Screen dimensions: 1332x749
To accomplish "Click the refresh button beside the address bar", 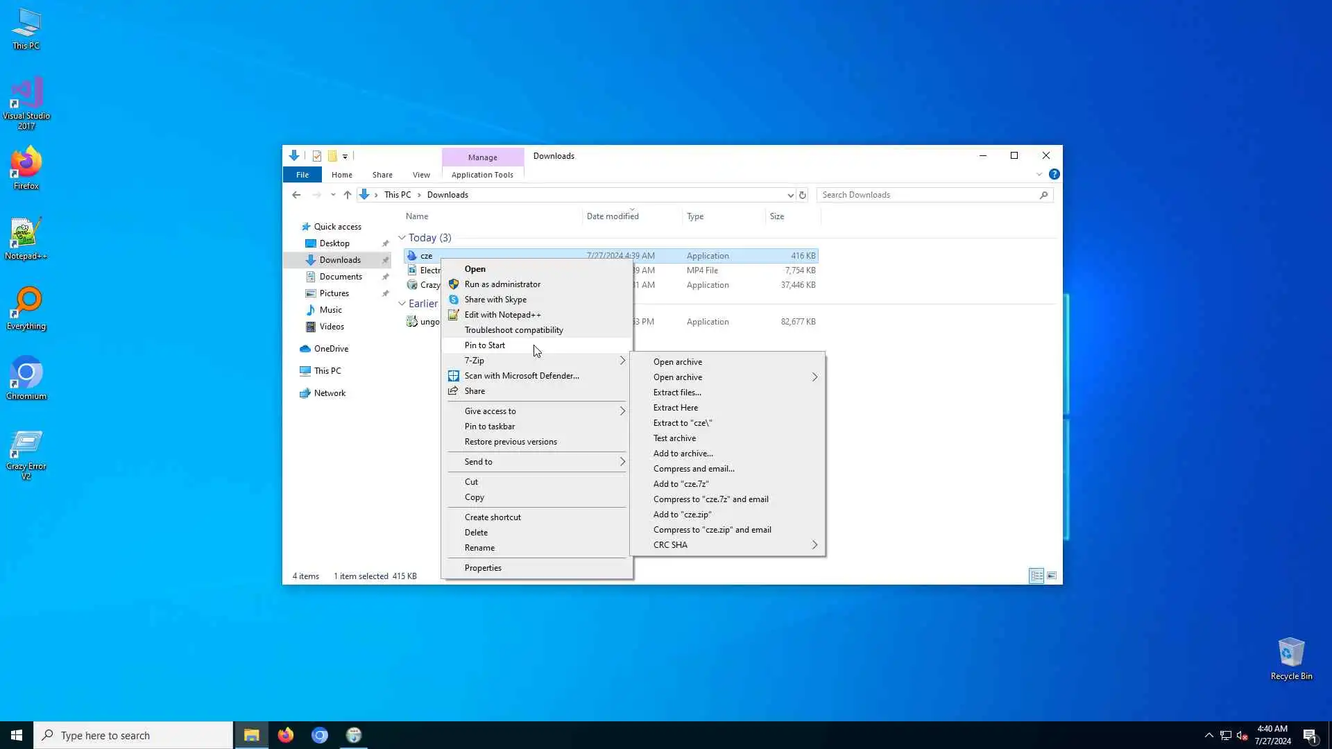I will coord(803,195).
